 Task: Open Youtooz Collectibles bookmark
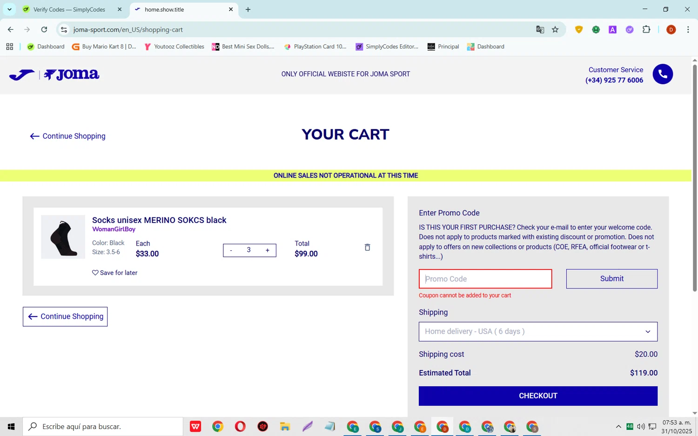(174, 47)
